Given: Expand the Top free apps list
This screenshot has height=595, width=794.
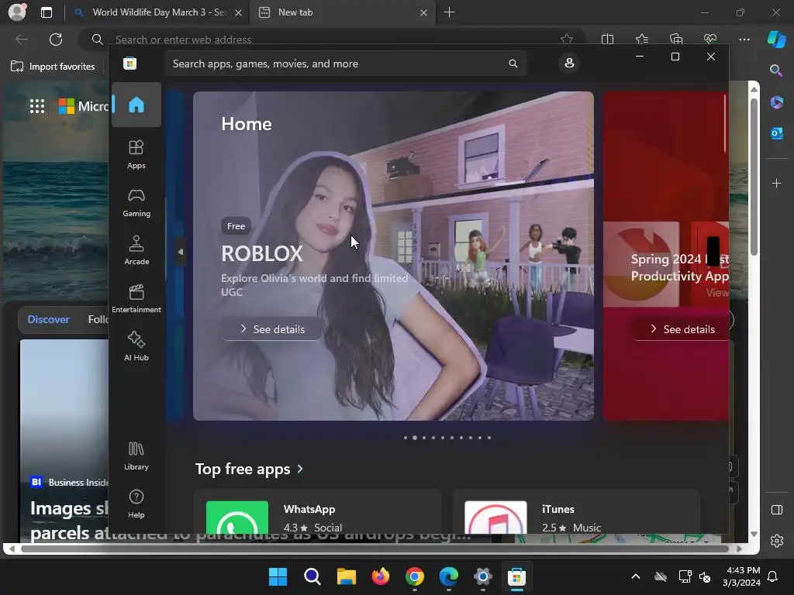Looking at the screenshot, I should click(249, 469).
